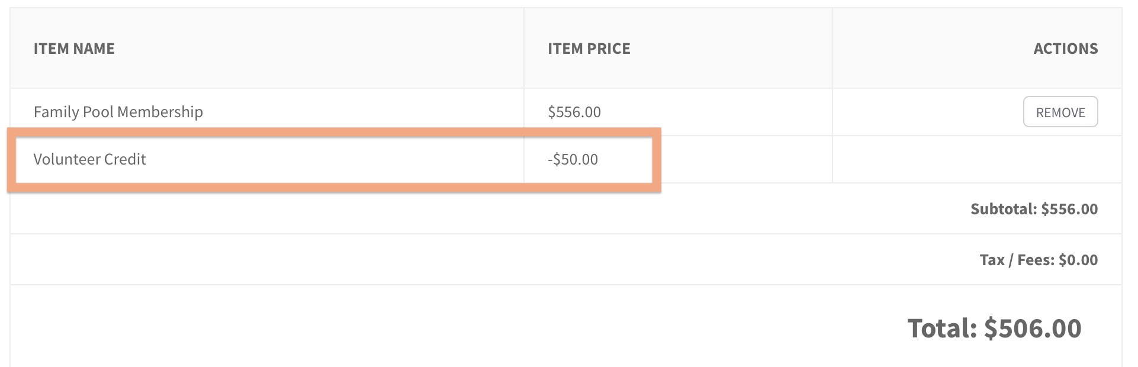Click the REMOVE button for Family Pool Membership
The height and width of the screenshot is (367, 1138).
coord(1060,112)
